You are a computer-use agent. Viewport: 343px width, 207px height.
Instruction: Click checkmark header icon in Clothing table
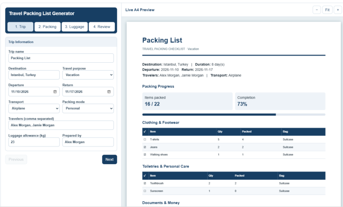click(145, 131)
